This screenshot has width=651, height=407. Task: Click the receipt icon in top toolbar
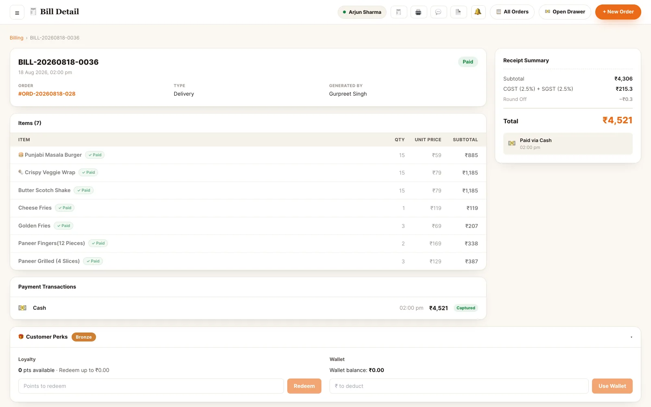point(399,12)
